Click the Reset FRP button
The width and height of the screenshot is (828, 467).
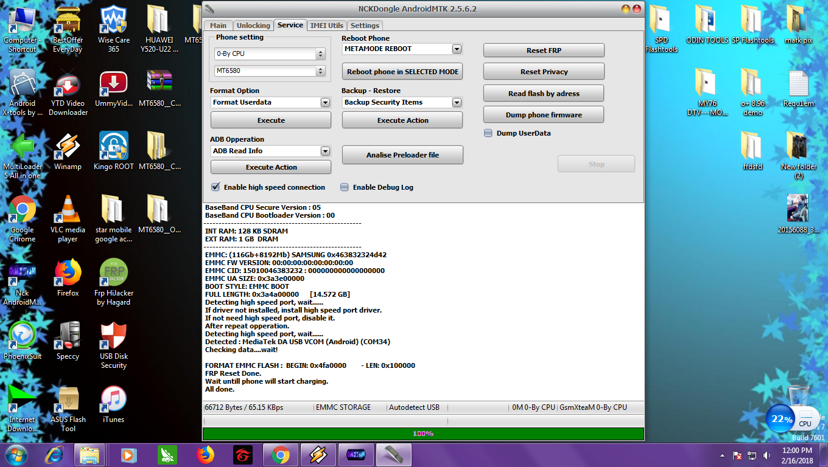544,50
